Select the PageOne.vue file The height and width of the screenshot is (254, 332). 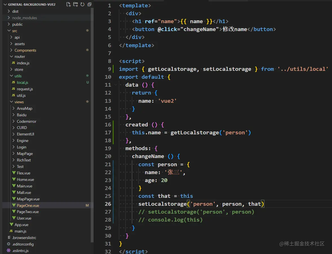pos(28,205)
